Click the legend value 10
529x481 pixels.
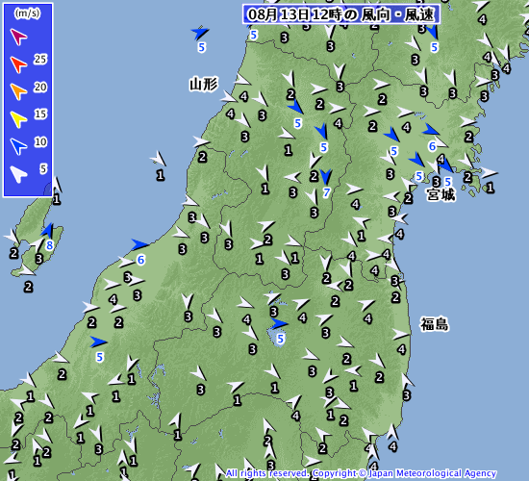[40, 141]
